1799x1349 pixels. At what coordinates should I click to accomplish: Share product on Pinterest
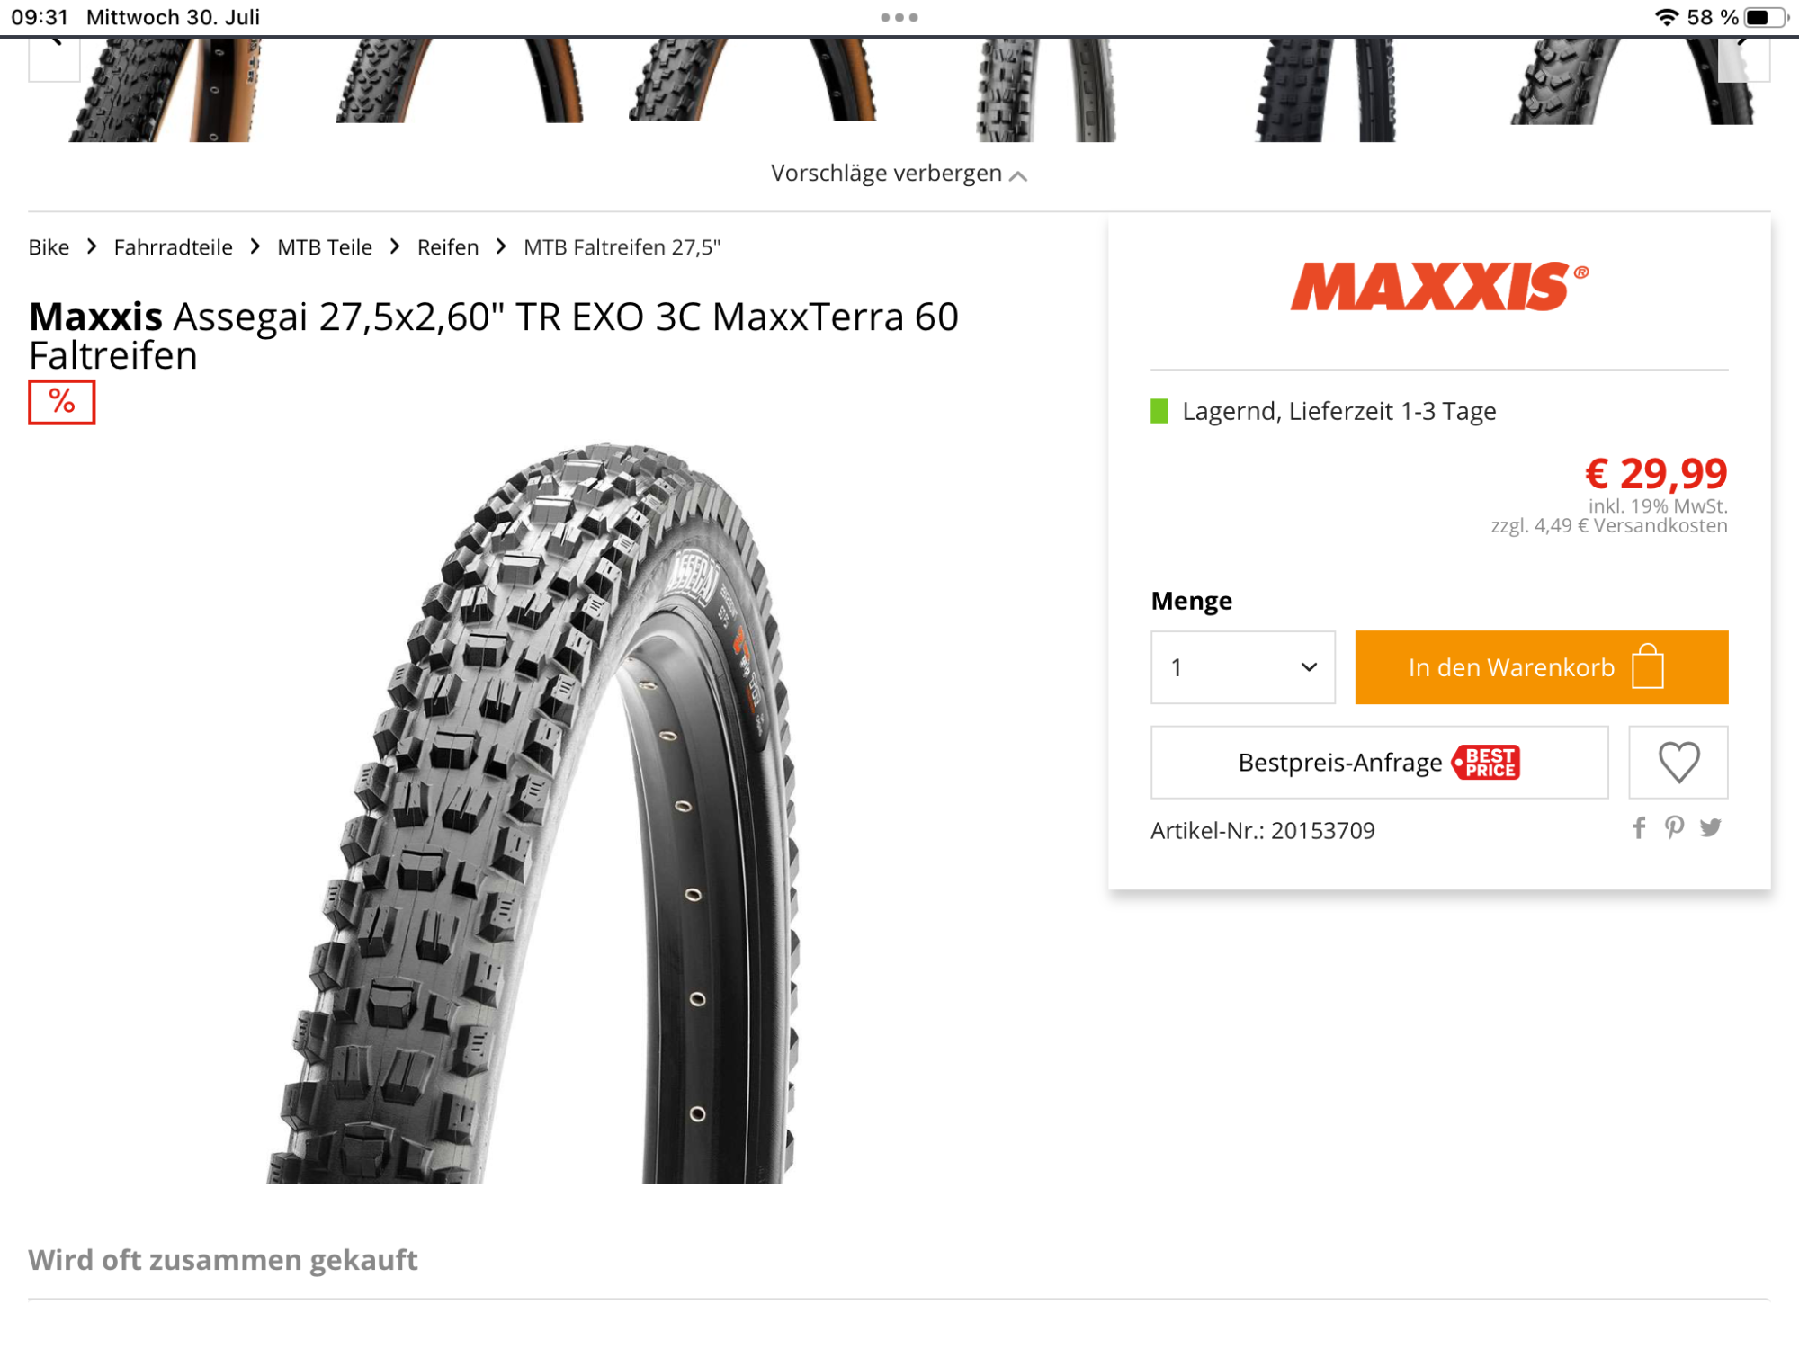[x=1674, y=828]
